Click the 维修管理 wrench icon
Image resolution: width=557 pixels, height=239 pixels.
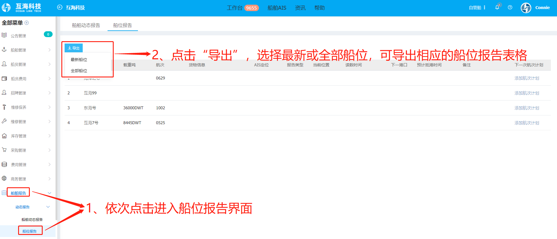pyautogui.click(x=4, y=121)
